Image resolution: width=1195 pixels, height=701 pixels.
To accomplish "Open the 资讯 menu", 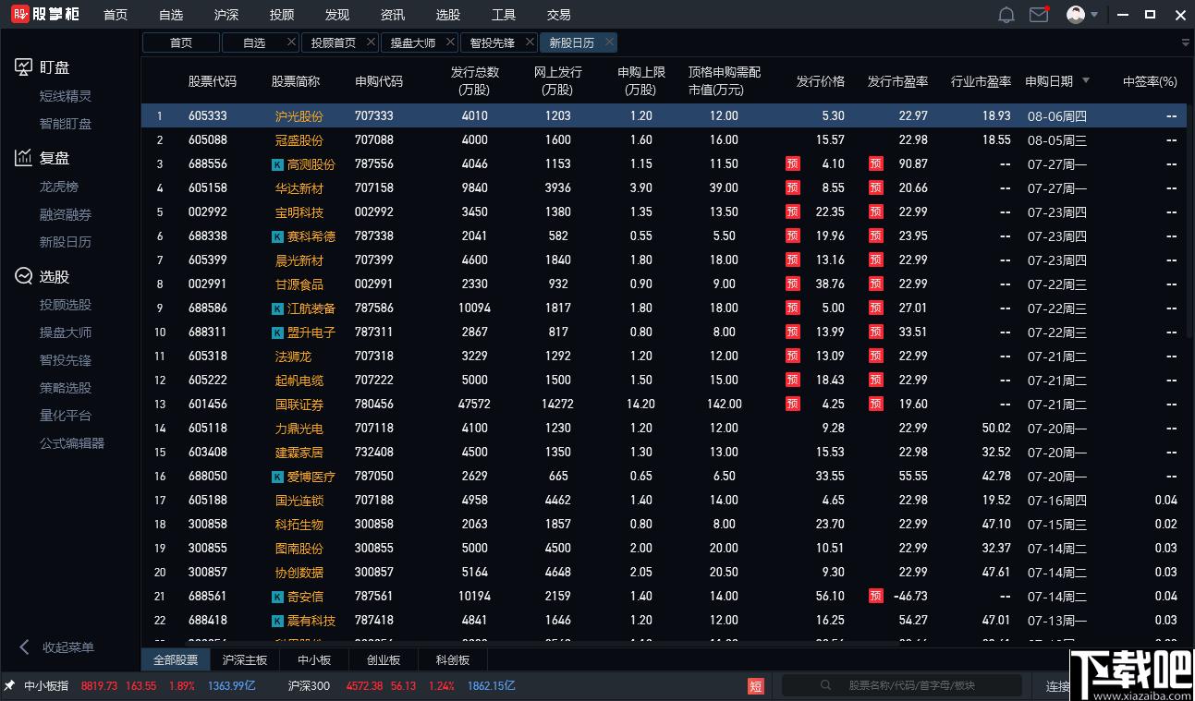I will click(393, 15).
